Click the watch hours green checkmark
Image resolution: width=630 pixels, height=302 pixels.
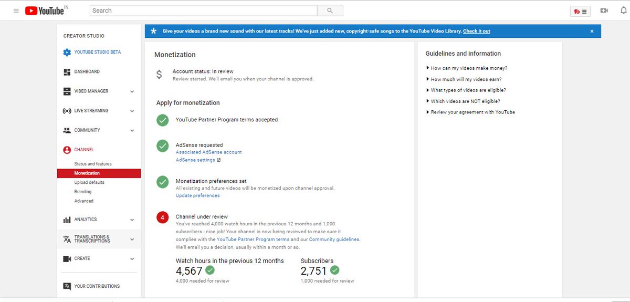point(210,270)
